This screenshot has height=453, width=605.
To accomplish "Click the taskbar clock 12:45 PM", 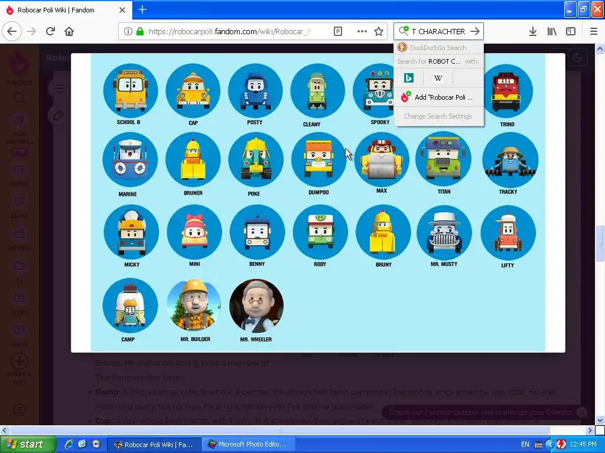I will (583, 445).
